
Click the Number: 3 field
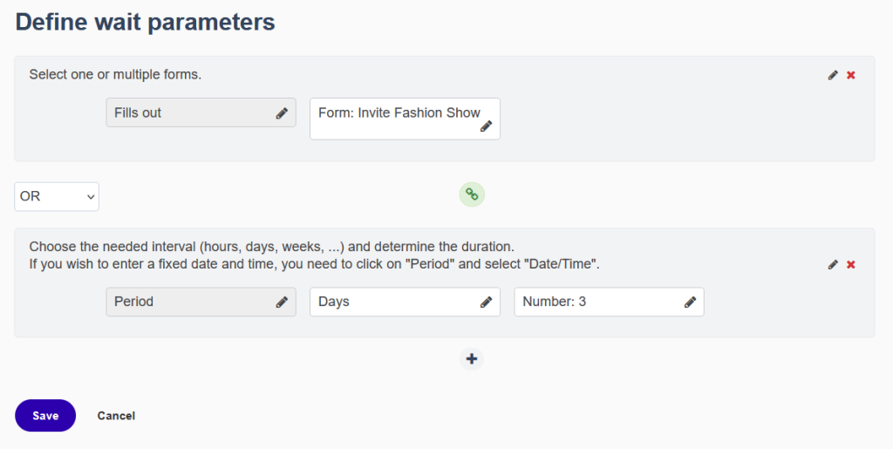click(609, 302)
